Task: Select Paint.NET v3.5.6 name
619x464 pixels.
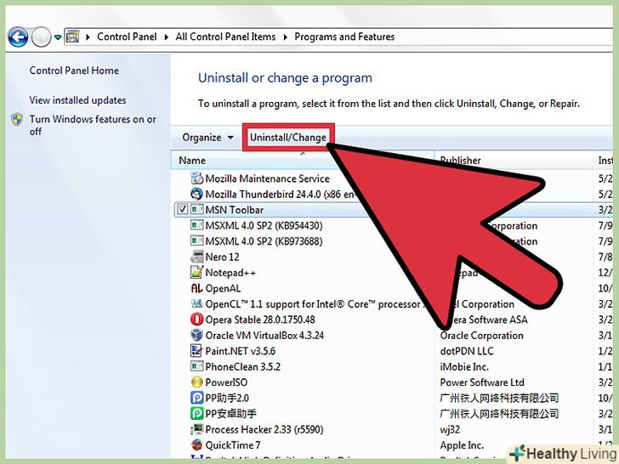Action: [x=241, y=351]
